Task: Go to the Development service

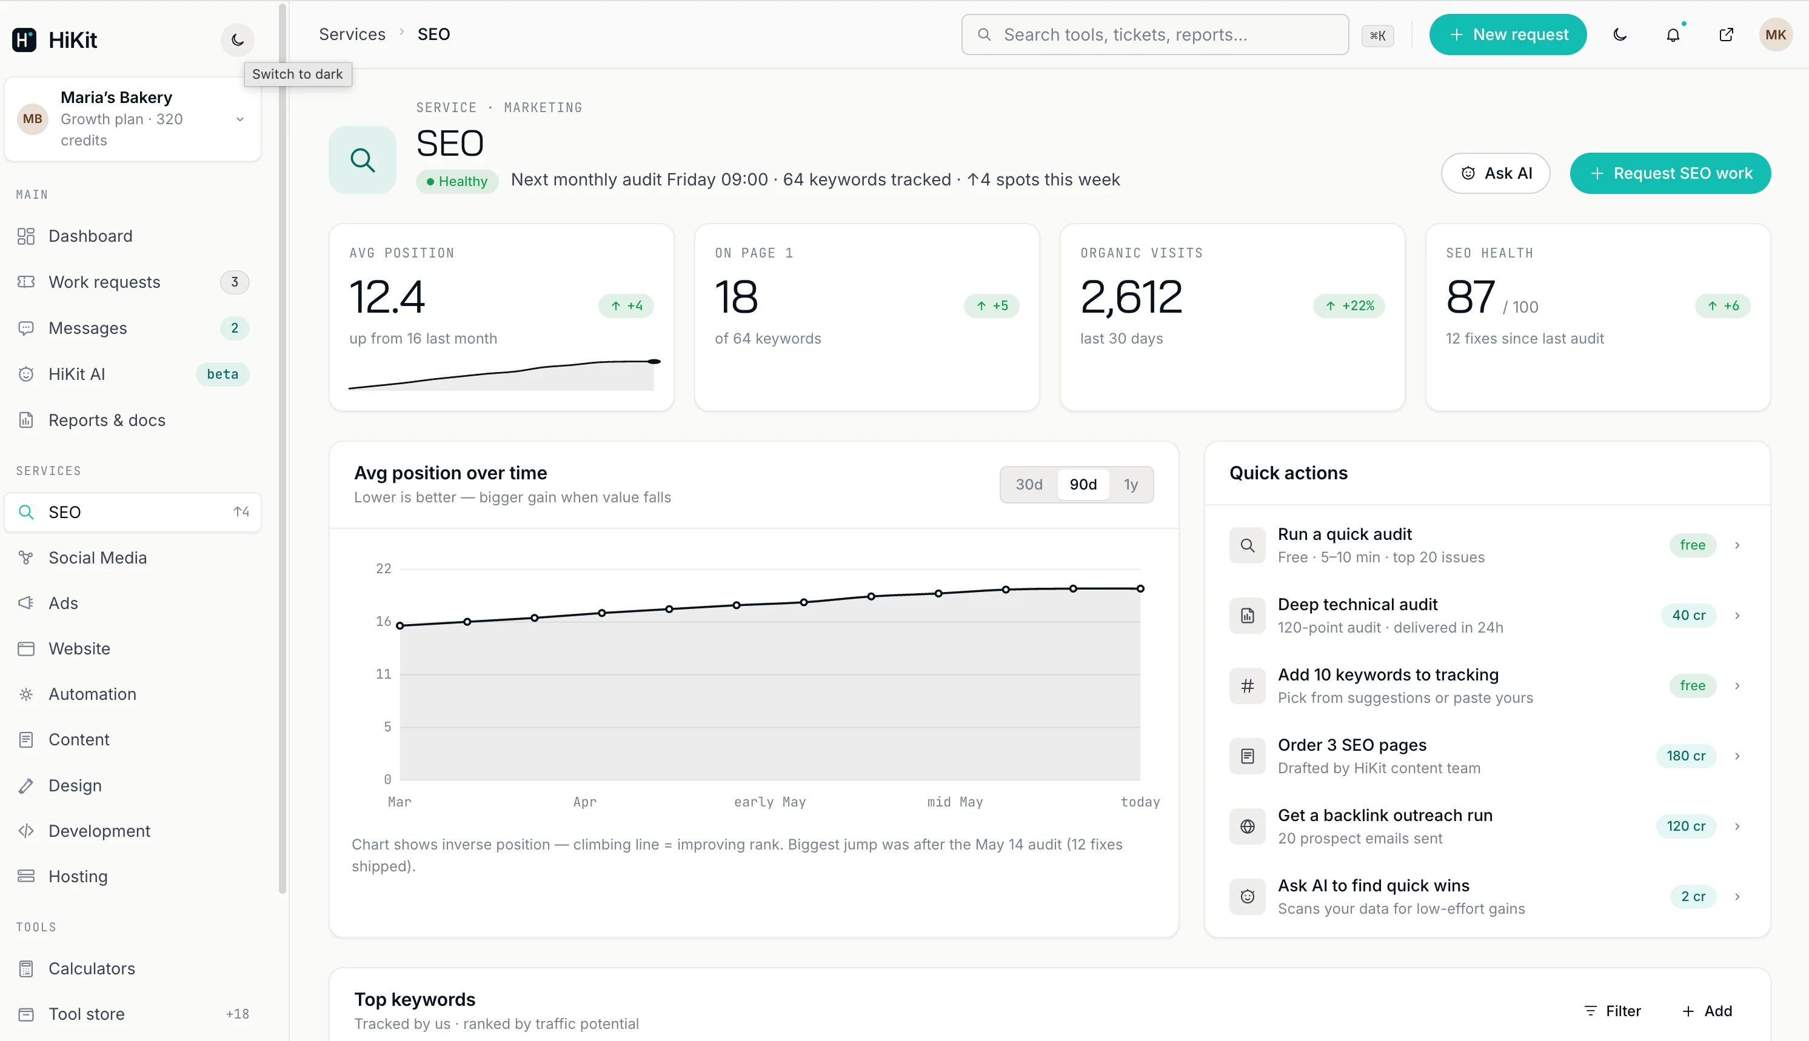Action: [x=133, y=831]
